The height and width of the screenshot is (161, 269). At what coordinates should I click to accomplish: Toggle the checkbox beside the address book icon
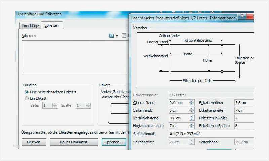pos(124,36)
